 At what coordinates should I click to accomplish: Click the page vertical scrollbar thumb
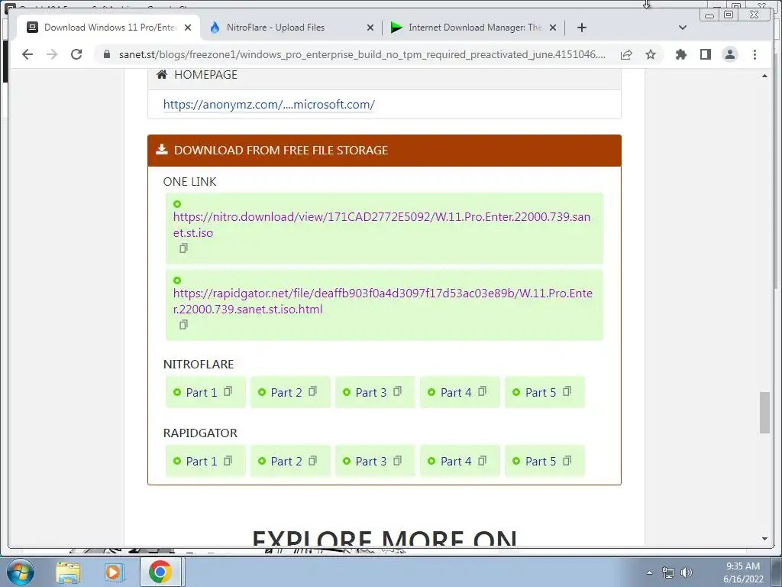(x=764, y=413)
